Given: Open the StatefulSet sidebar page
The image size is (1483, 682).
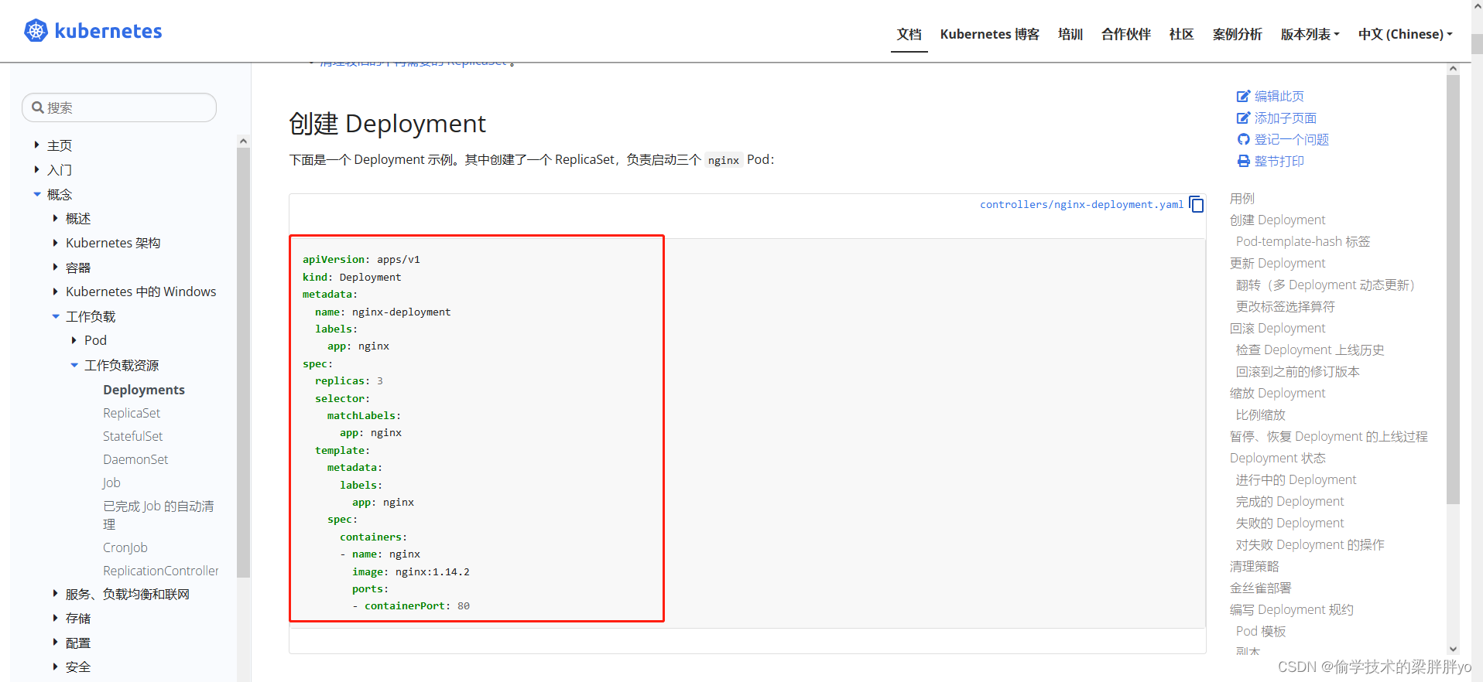Looking at the screenshot, I should (133, 436).
